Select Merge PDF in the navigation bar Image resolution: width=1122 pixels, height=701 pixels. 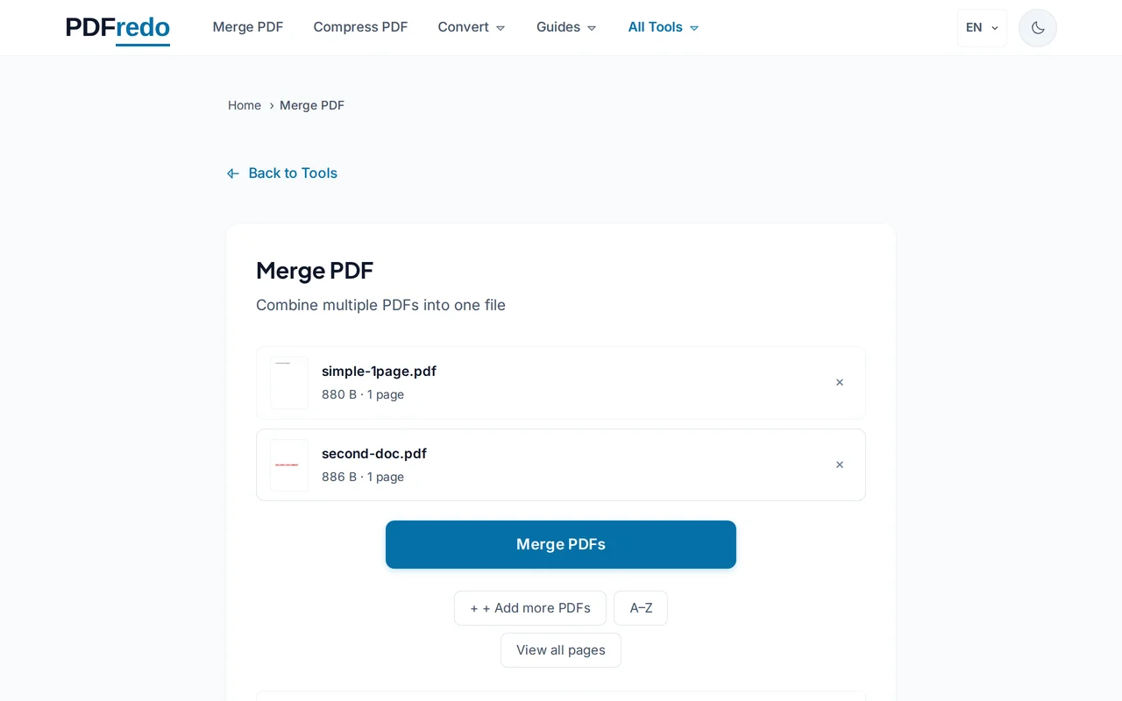[x=247, y=27]
